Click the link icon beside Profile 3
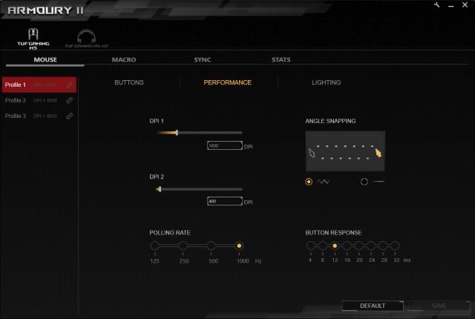 point(70,116)
